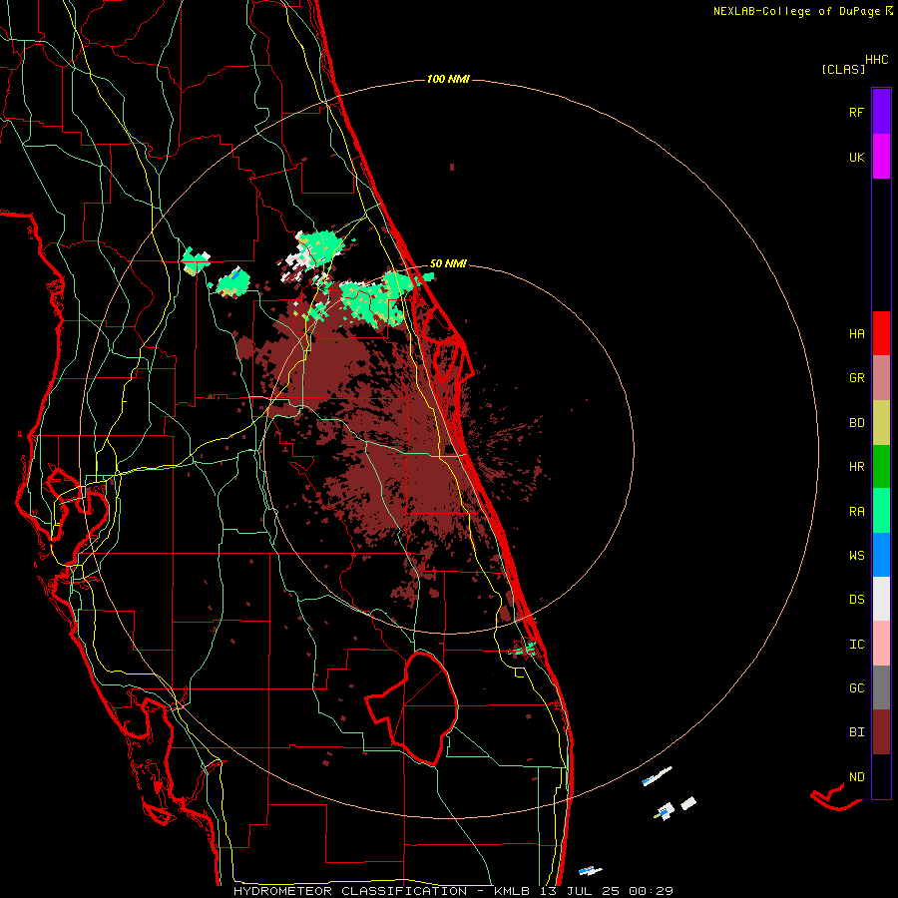
Task: Click the GR legend label
Action: pos(856,378)
